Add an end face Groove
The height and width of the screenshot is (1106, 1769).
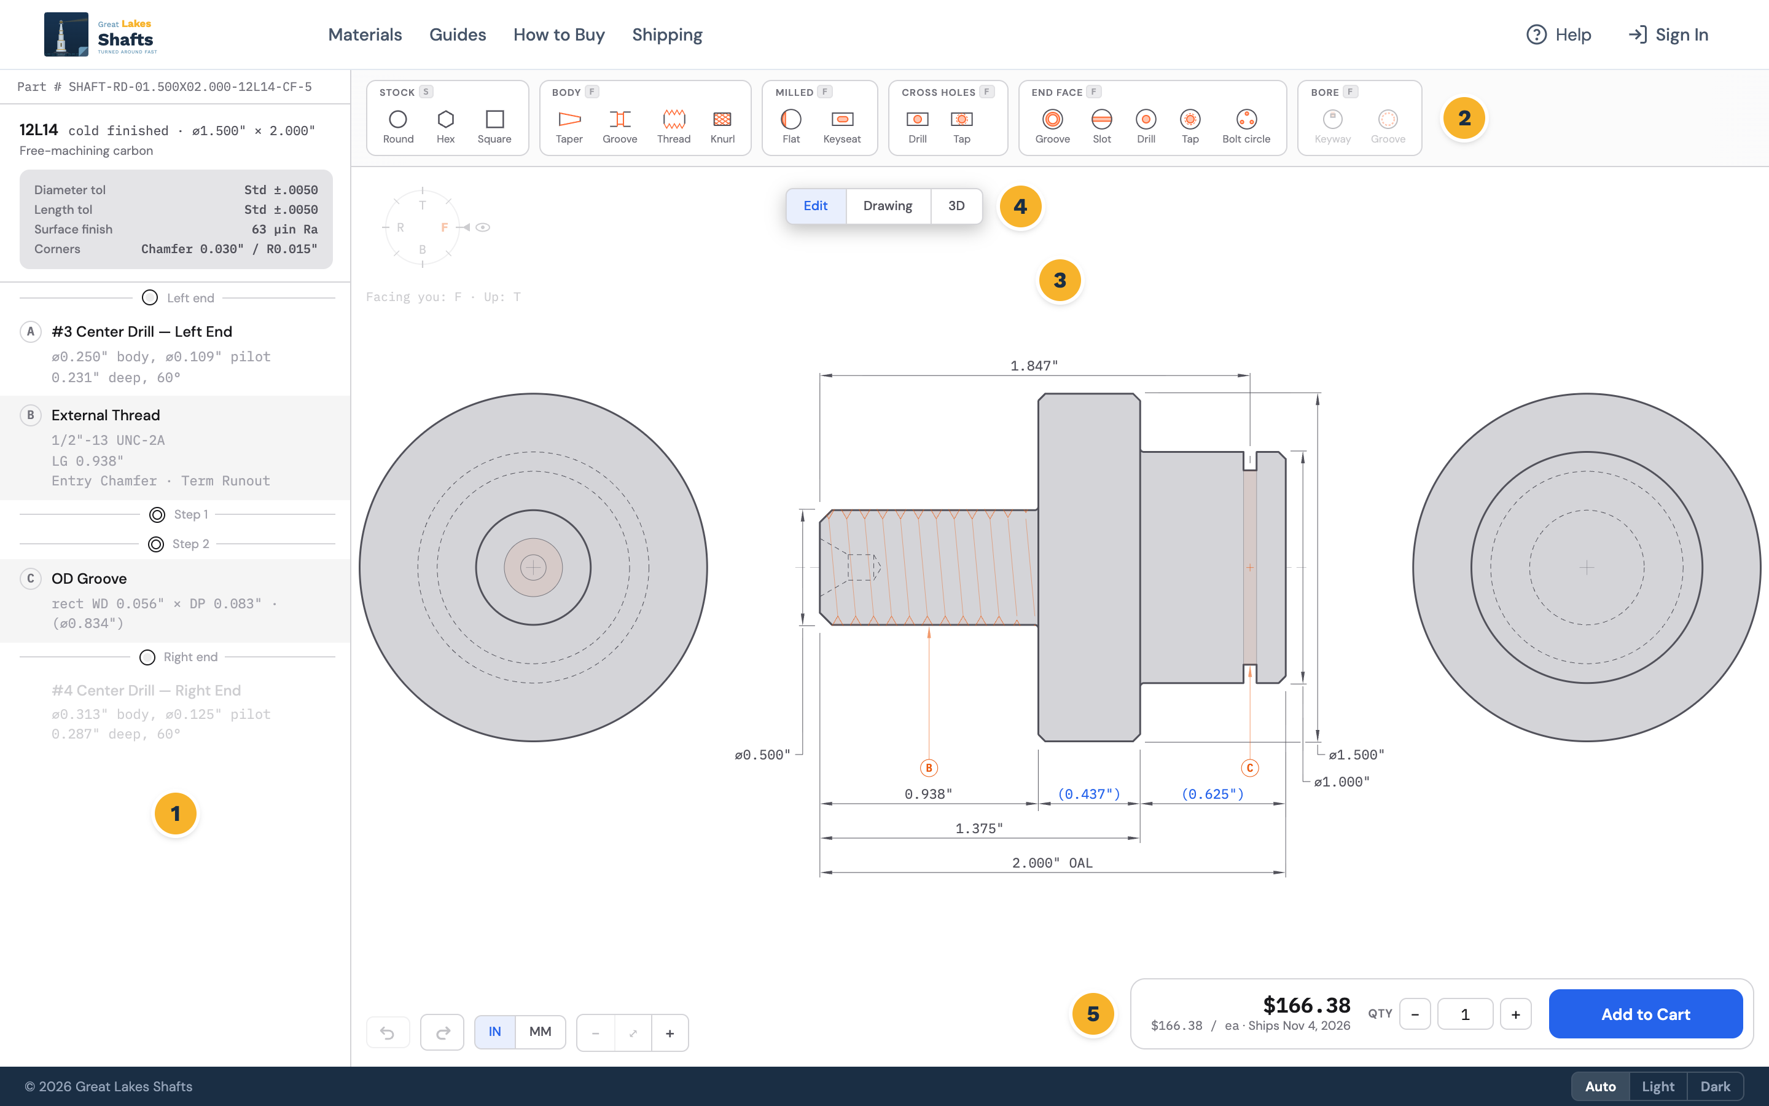pyautogui.click(x=1052, y=126)
